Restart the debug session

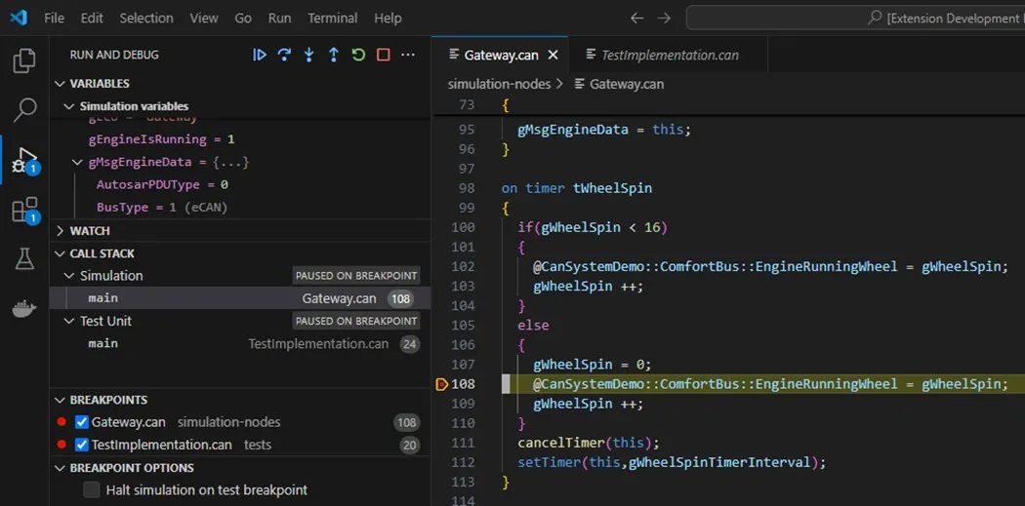tap(358, 55)
